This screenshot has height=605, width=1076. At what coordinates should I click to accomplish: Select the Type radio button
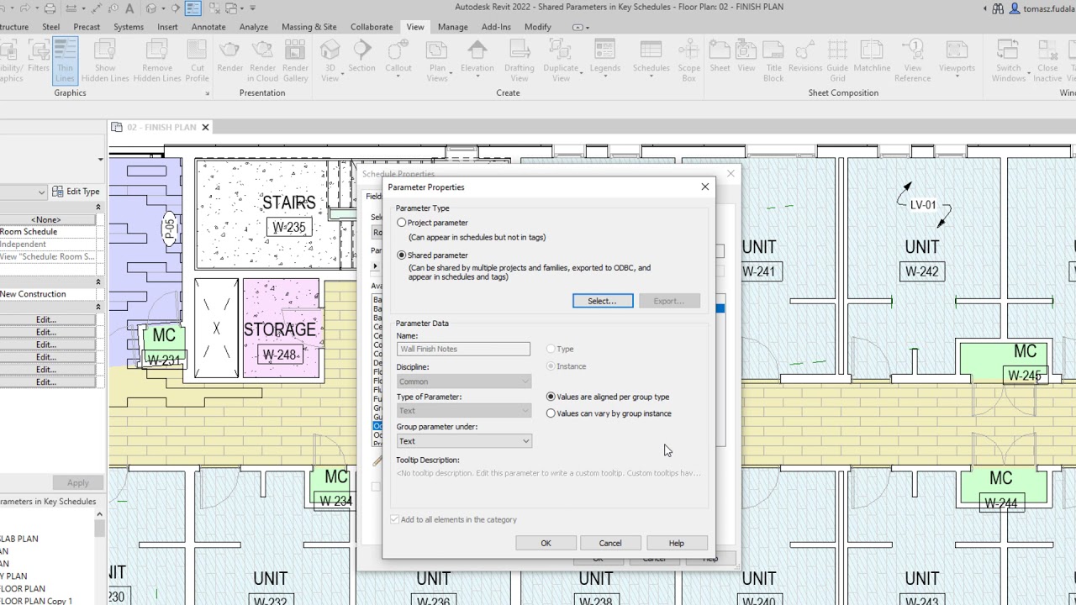551,349
